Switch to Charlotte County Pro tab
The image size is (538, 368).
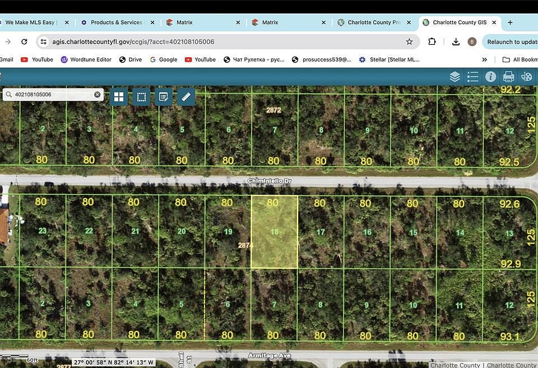374,22
